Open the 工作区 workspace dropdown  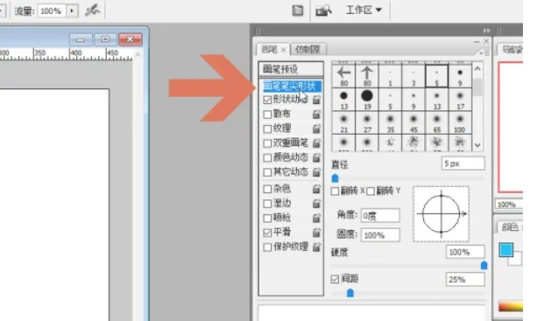364,10
